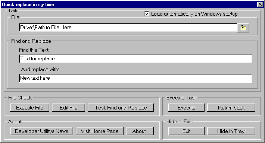Go to Visit Home Page
The width and height of the screenshot is (265, 143).
point(100,131)
